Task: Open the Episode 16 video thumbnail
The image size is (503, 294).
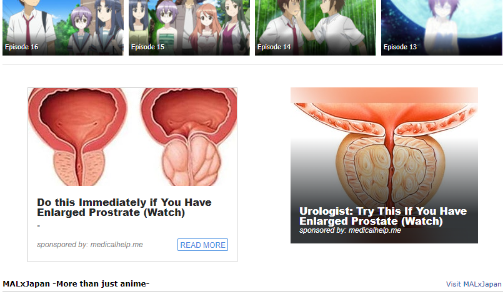Action: tap(63, 27)
